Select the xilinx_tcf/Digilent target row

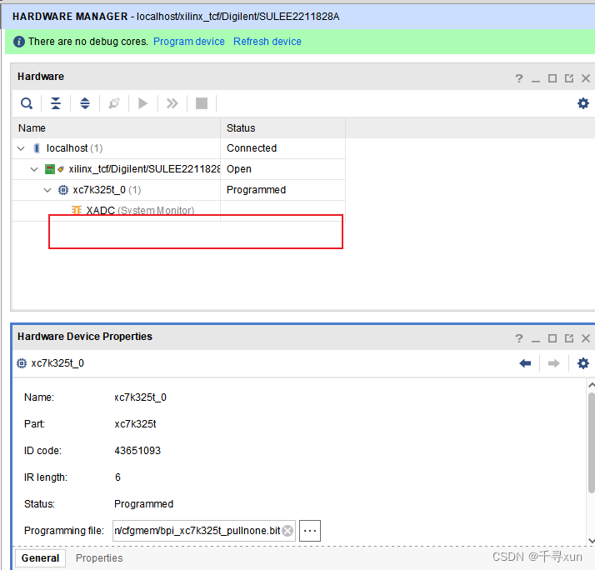point(178,169)
